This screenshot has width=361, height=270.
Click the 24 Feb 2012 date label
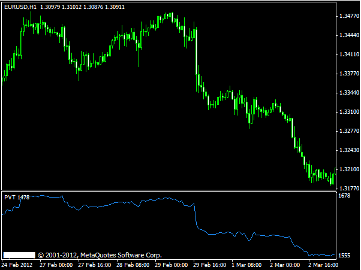(x=17, y=265)
